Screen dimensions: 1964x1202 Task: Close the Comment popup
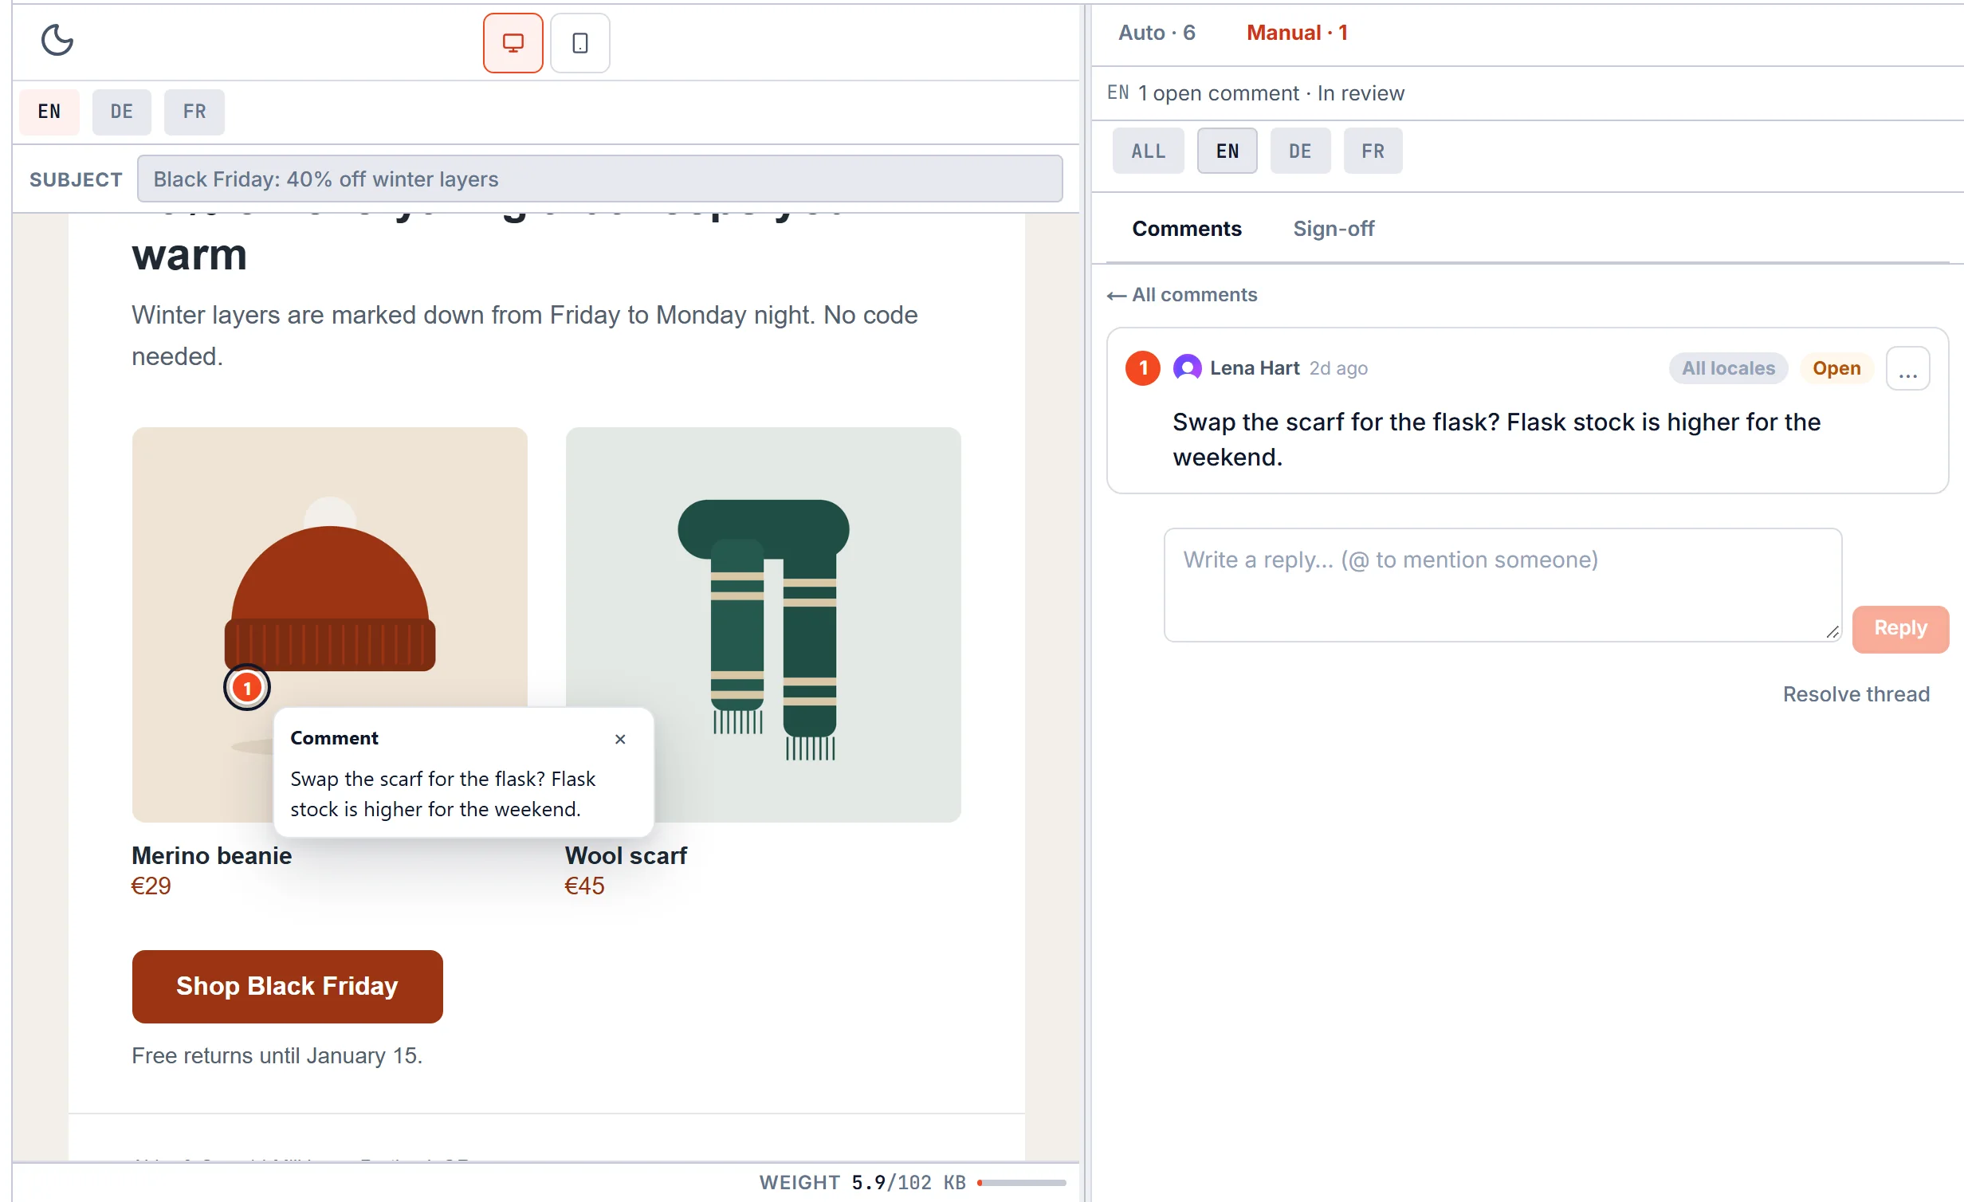(x=620, y=739)
